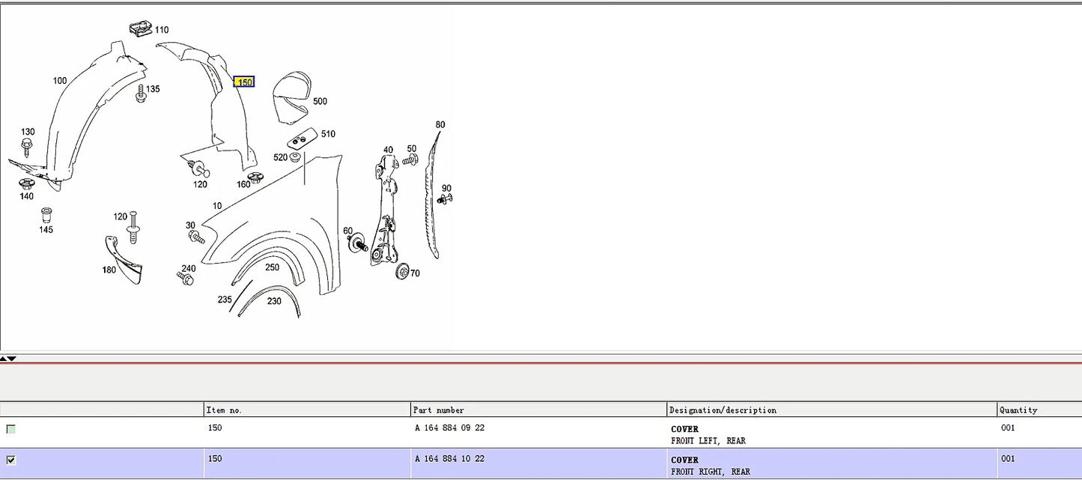Click callout 110 clip label
The width and height of the screenshot is (1082, 480).
click(162, 30)
